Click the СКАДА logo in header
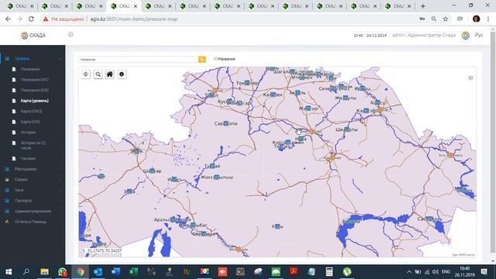This screenshot has width=496, height=279. point(33,36)
